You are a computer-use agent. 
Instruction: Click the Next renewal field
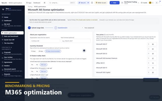(x=76, y=41)
